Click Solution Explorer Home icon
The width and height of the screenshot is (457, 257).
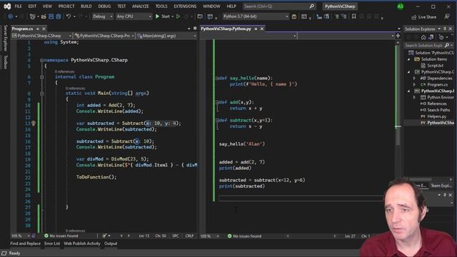423,37
